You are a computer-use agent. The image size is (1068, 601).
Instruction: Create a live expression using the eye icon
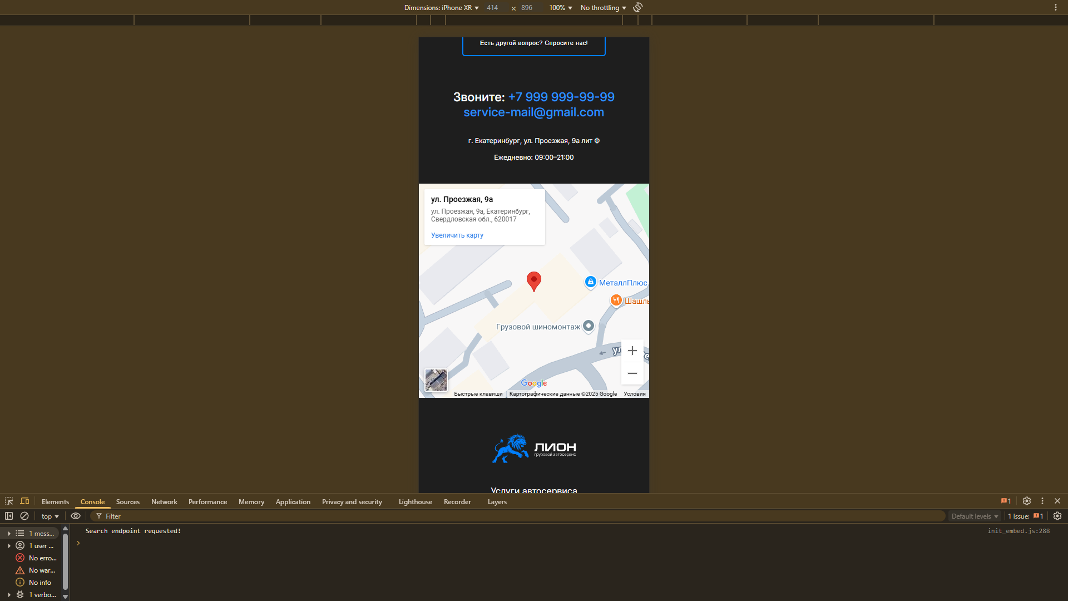(76, 516)
